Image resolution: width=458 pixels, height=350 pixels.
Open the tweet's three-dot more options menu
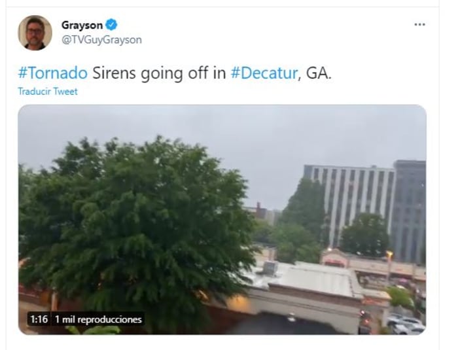[x=420, y=25]
